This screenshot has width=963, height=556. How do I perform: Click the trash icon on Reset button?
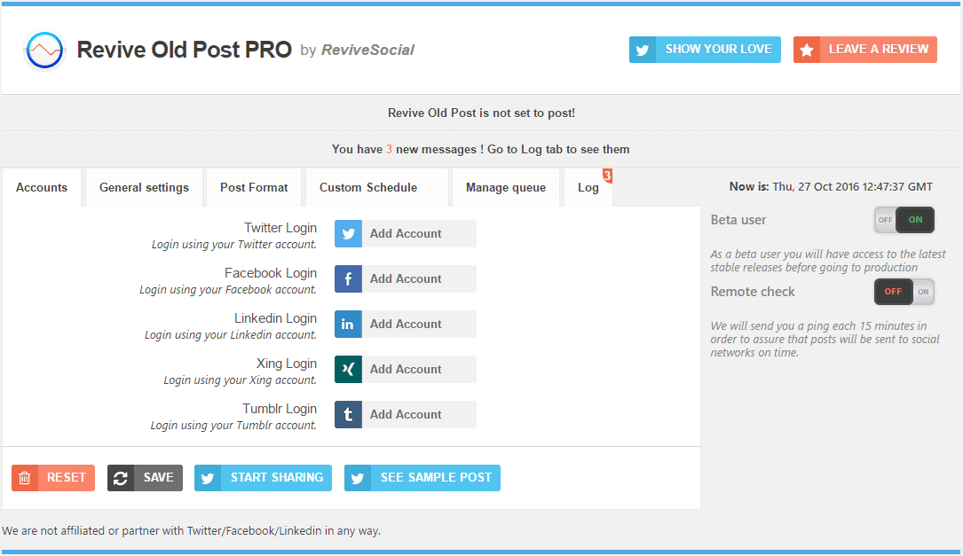tap(25, 478)
